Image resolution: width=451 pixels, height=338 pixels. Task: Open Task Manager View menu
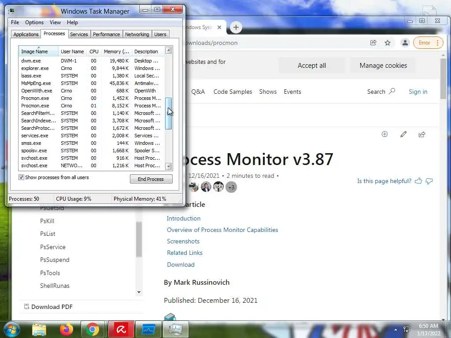55,22
